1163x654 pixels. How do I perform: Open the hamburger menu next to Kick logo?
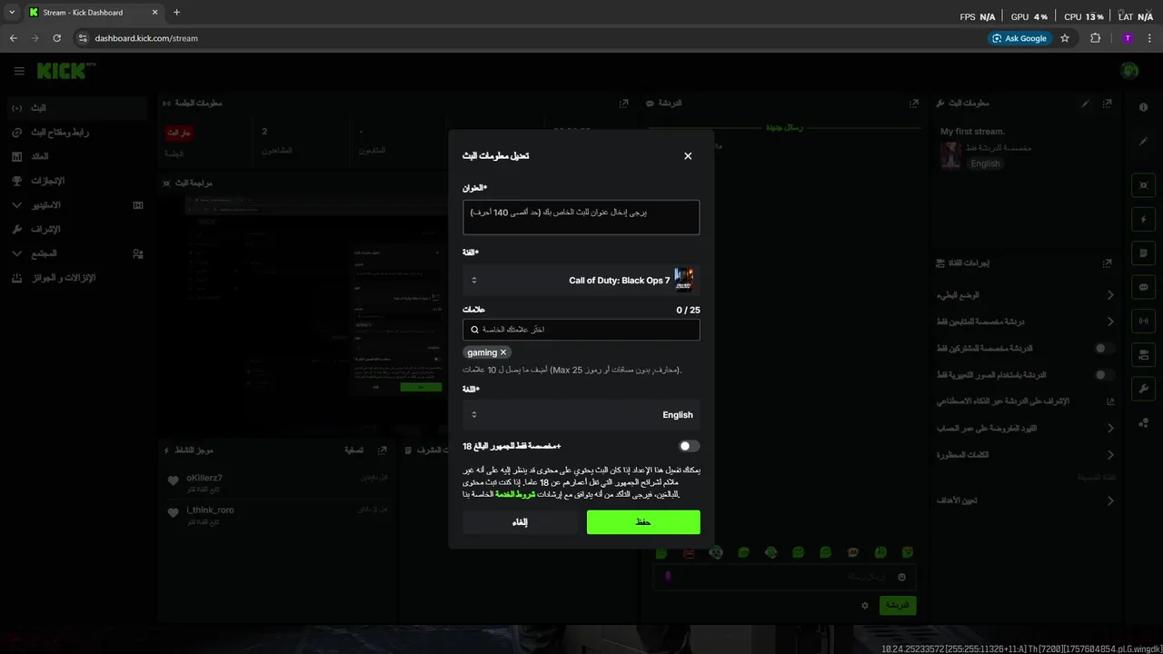[x=19, y=71]
